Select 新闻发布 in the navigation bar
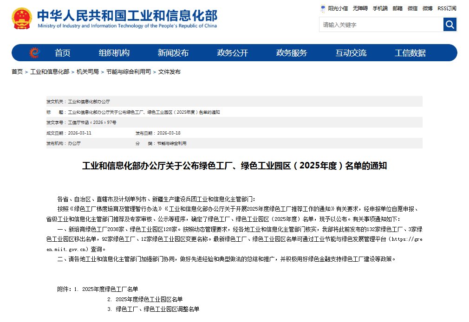Image resolution: width=469 pixels, height=322 pixels. point(173,53)
